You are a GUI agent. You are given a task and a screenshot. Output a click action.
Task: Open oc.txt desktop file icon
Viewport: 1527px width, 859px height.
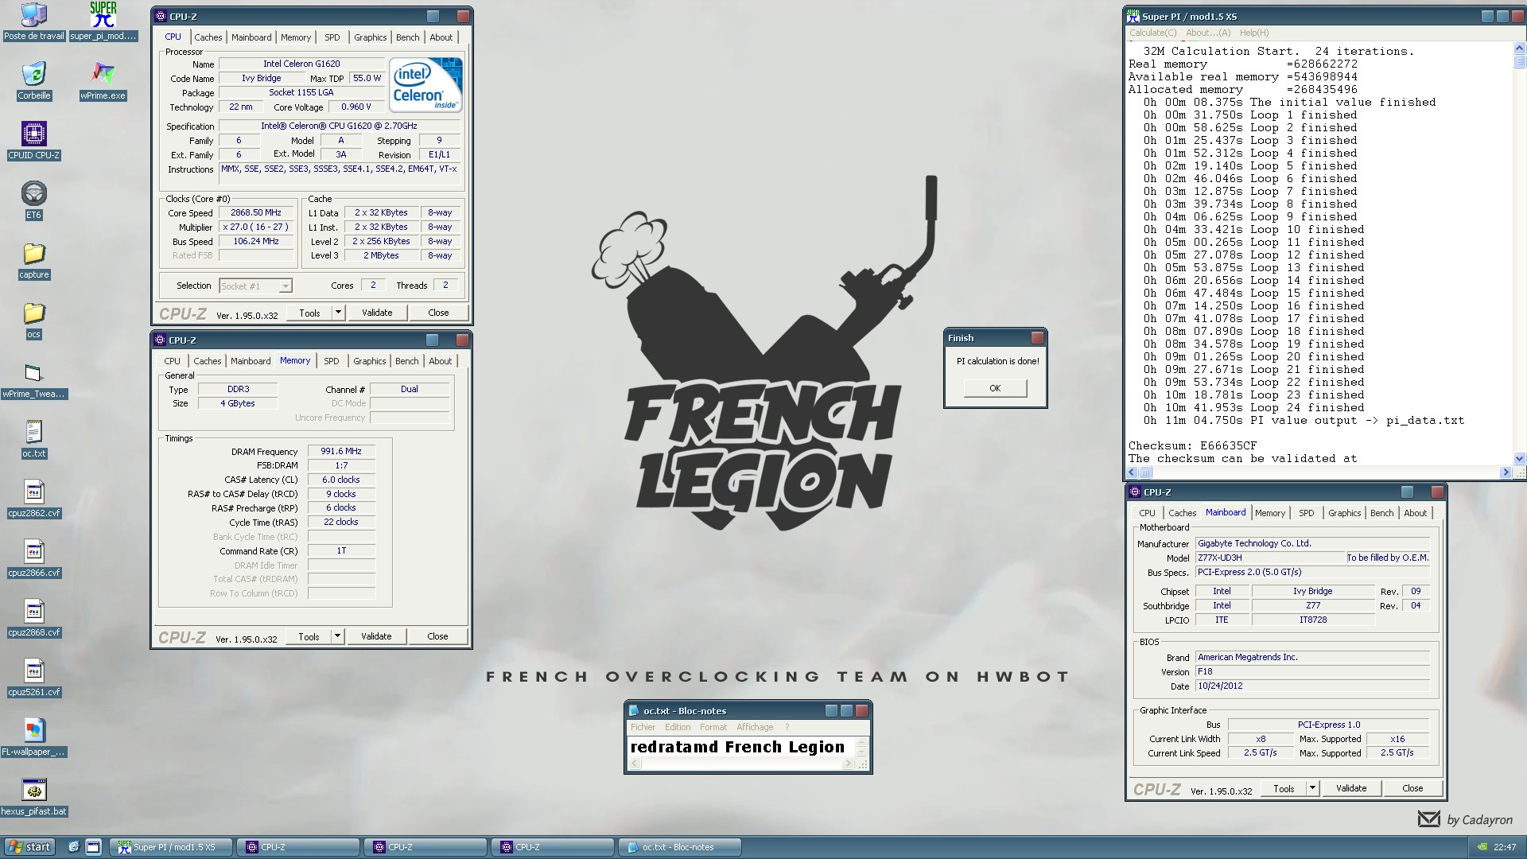[33, 439]
